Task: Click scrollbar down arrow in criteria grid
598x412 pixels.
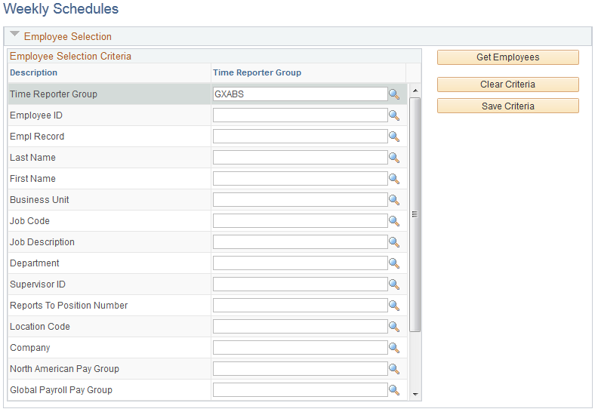Action: [415, 395]
